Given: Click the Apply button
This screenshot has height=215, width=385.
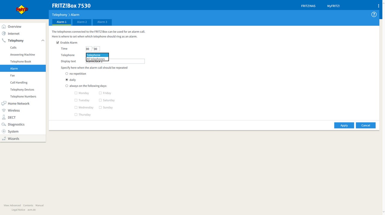Looking at the screenshot, I should tap(344, 126).
